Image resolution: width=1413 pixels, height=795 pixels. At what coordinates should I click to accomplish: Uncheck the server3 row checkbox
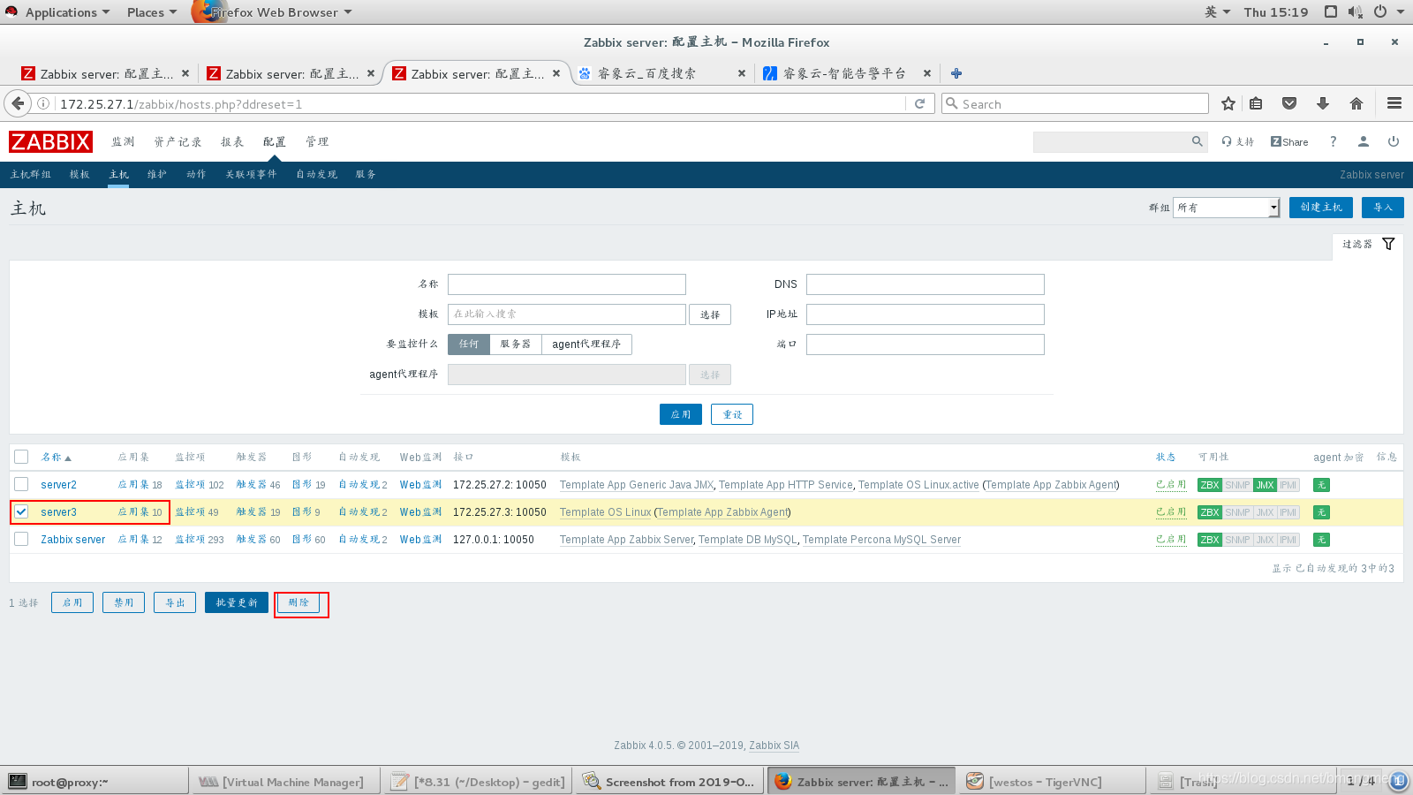21,511
